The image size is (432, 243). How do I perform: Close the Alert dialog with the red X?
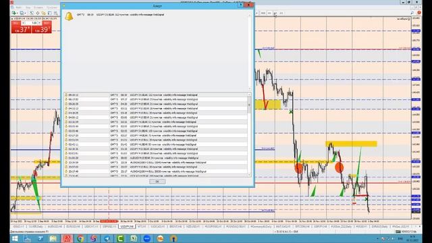(x=248, y=5)
